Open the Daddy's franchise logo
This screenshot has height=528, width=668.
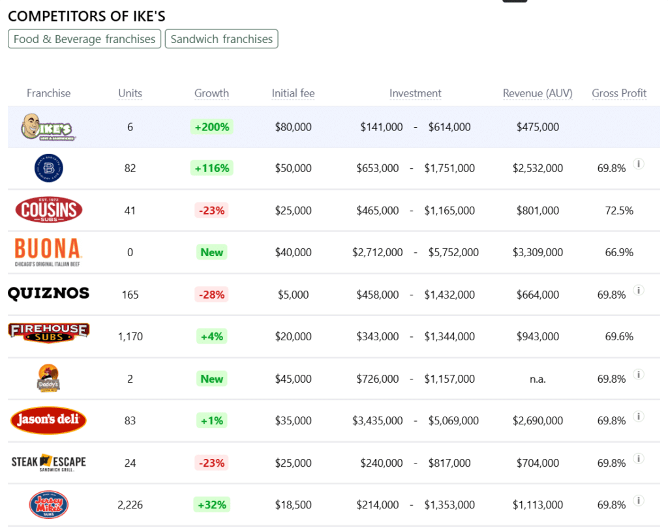click(x=48, y=378)
